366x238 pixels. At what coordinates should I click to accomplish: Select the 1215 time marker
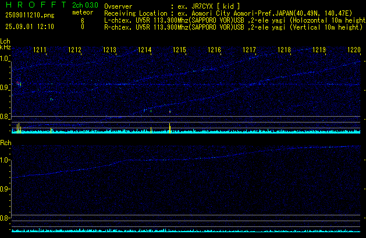tap(179, 50)
